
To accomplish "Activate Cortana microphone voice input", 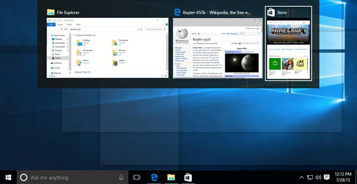I will pos(121,177).
